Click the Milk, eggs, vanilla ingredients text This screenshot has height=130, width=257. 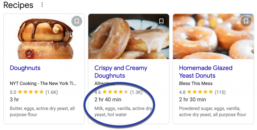click(x=123, y=111)
